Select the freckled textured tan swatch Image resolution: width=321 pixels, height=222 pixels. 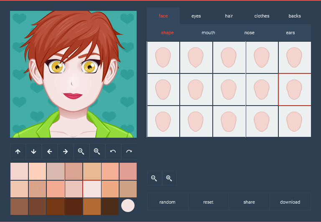tap(37, 189)
